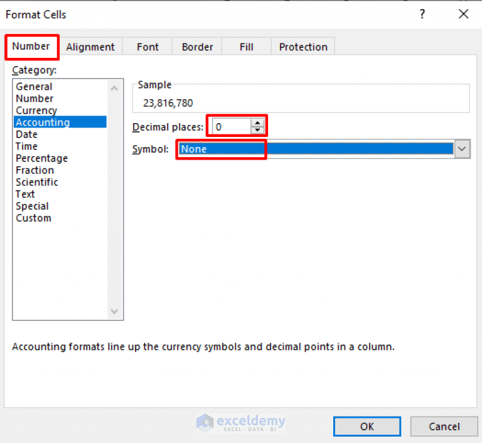482x443 pixels.
Task: Select Time category
Action: click(60, 146)
